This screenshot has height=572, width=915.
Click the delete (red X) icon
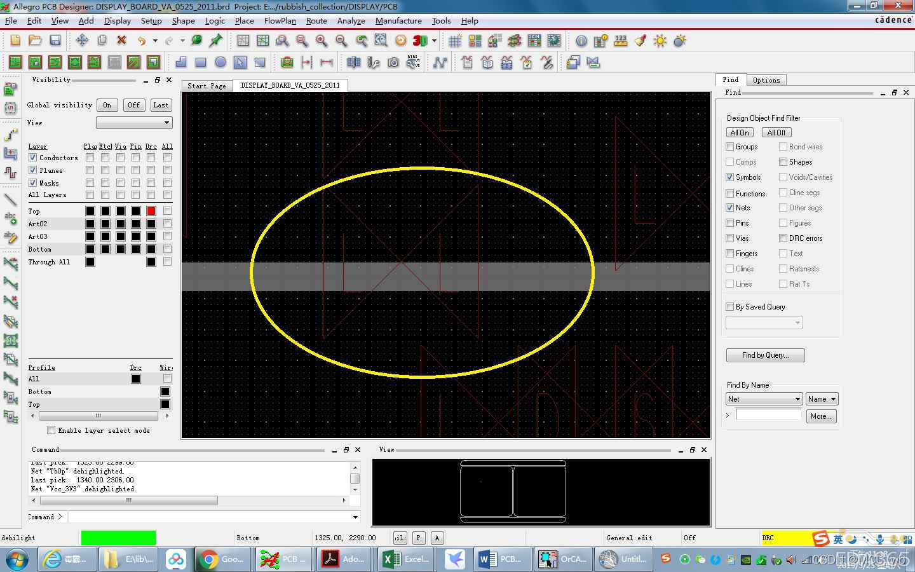(x=121, y=41)
